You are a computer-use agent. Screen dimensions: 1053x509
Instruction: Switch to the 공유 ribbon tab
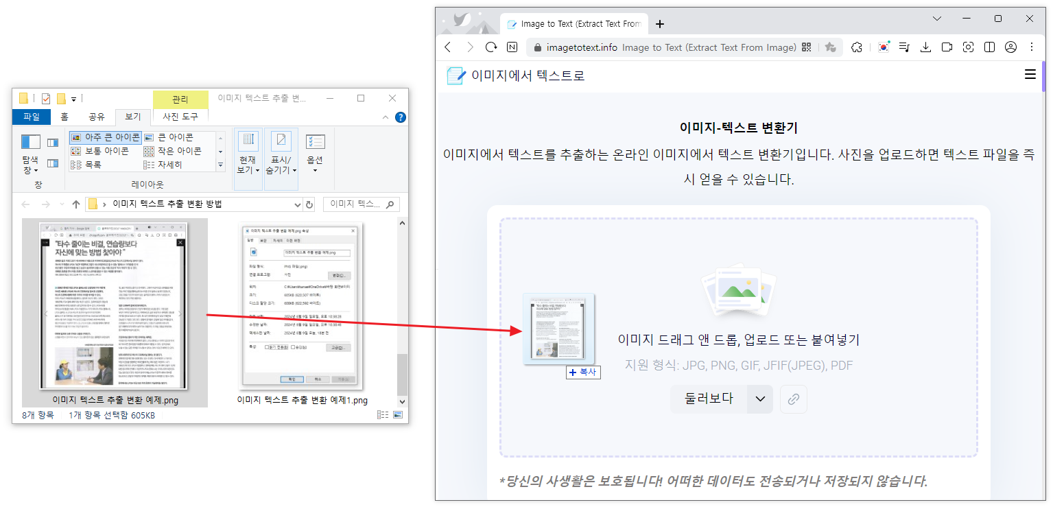[97, 117]
